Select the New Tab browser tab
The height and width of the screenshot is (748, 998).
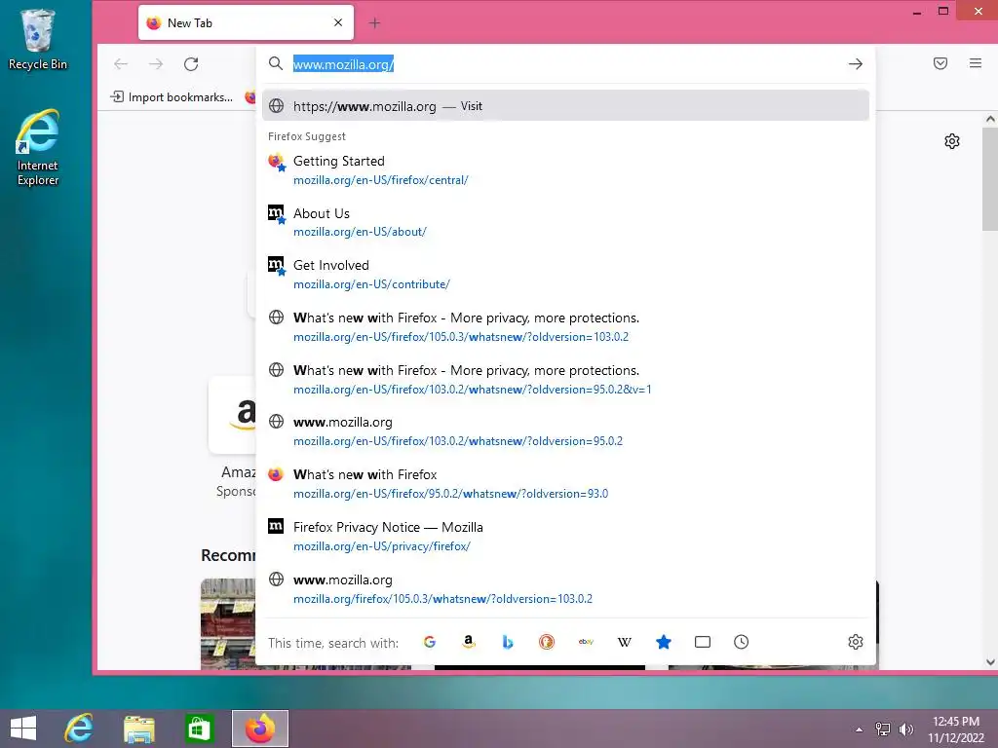[246, 23]
